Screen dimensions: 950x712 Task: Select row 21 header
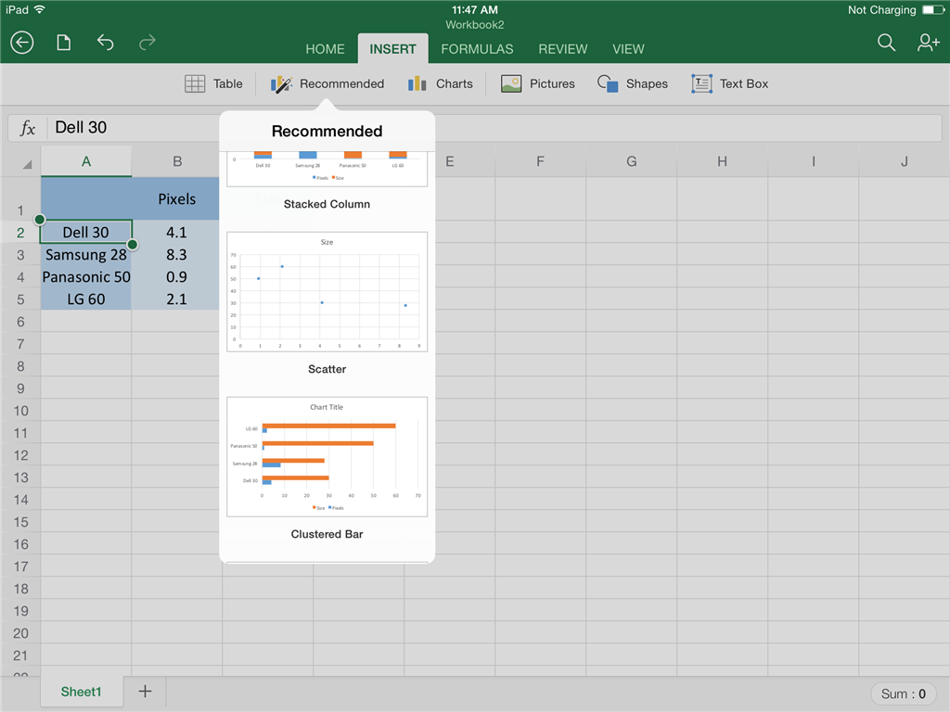20,655
